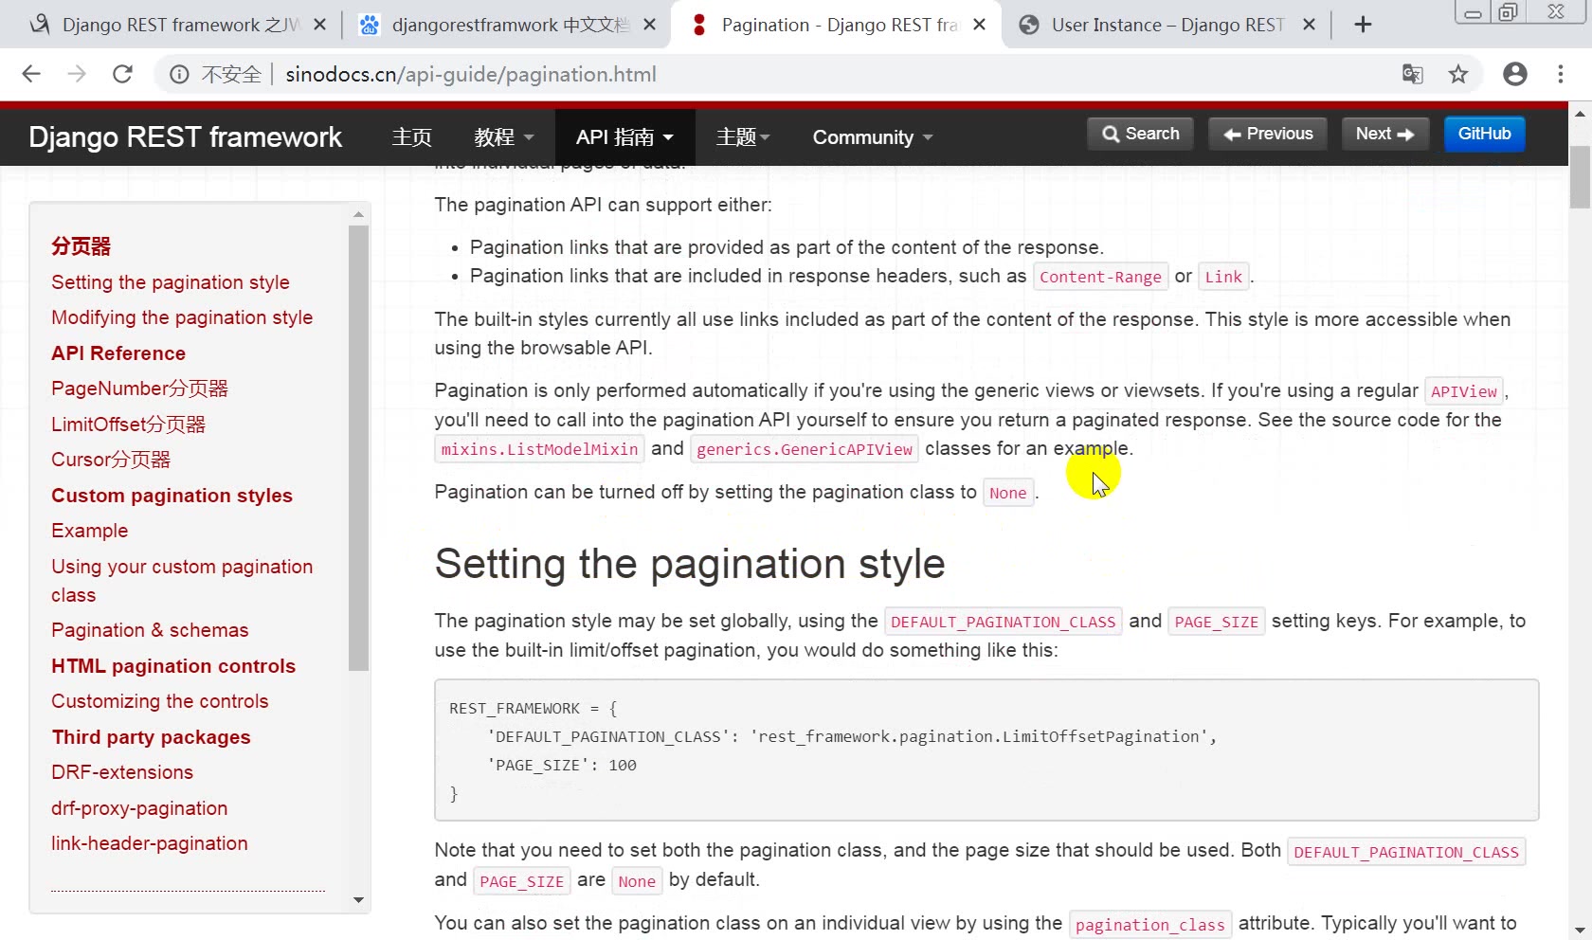Click the APIView inline code text
Image resolution: width=1592 pixels, height=940 pixels.
click(x=1464, y=391)
